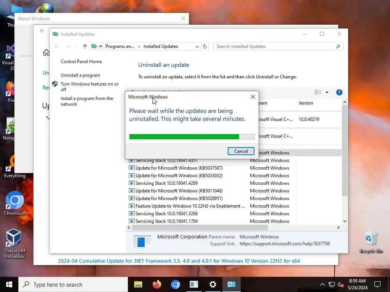Refresh the Installed Updates list
This screenshot has width=390, height=292.
tap(205, 46)
